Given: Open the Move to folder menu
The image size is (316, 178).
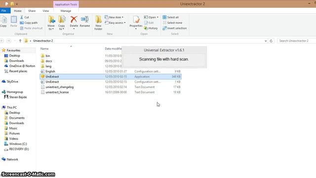Looking at the screenshot, I should pos(51,23).
